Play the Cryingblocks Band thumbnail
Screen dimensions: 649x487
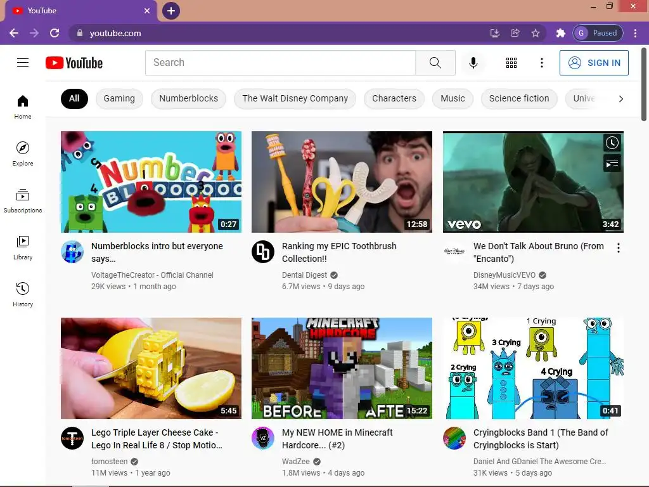point(533,368)
